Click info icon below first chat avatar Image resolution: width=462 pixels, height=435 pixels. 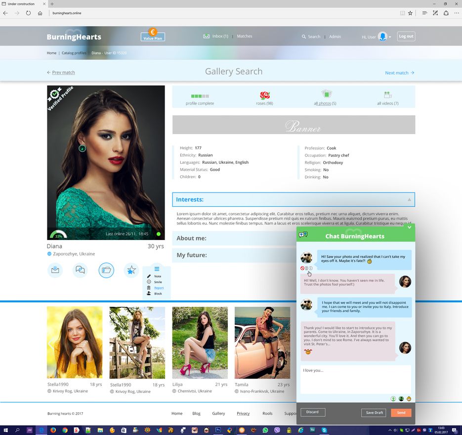point(311,268)
